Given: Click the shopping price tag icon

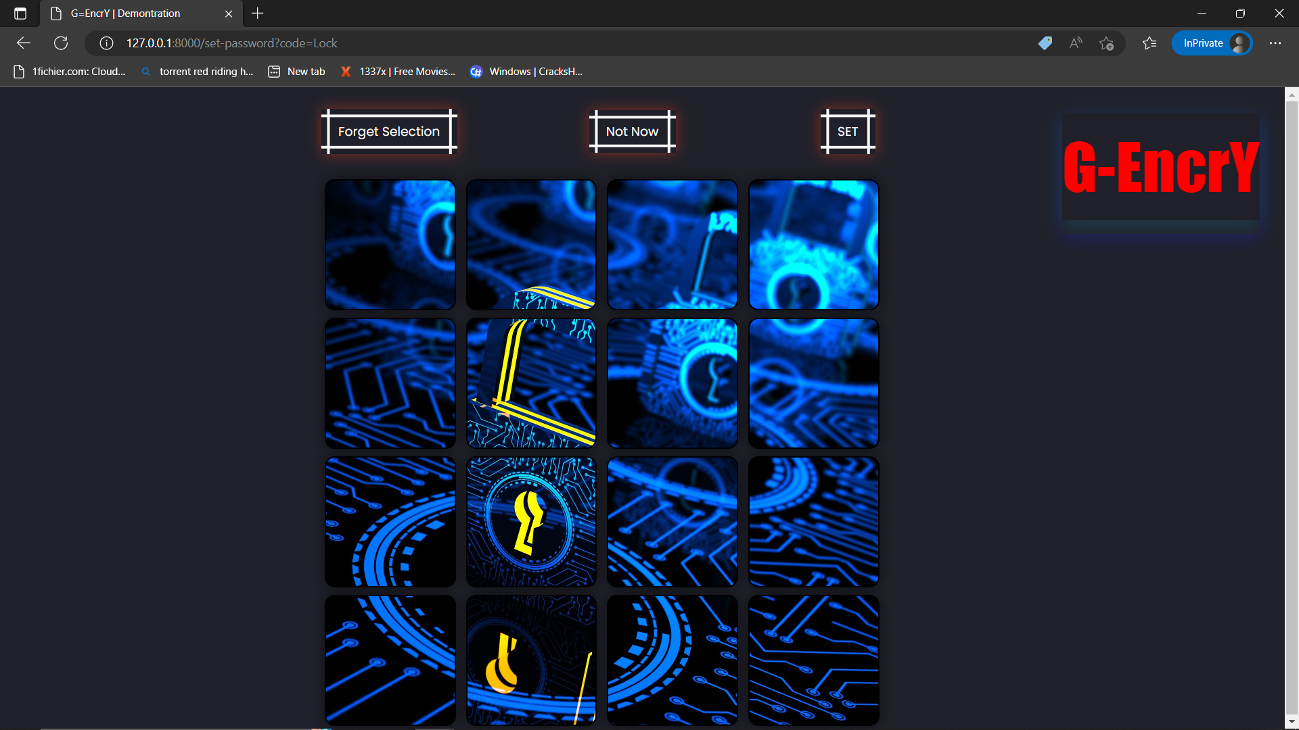Looking at the screenshot, I should coord(1045,43).
